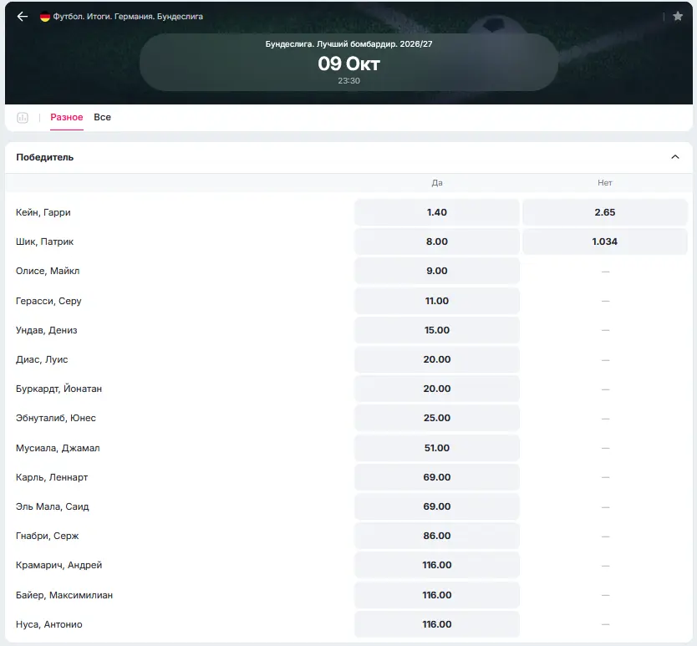This screenshot has height=646, width=697.
Task: Bet Нет on Кейн, Гарри at 2.65
Action: point(604,212)
